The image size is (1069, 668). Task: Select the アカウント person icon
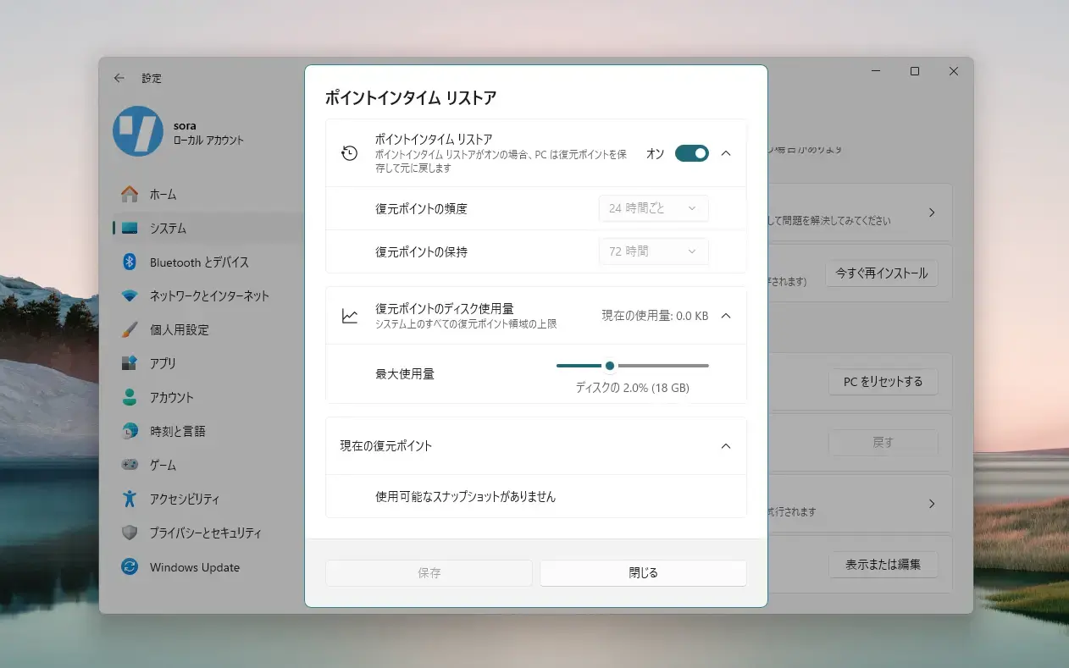click(x=130, y=397)
